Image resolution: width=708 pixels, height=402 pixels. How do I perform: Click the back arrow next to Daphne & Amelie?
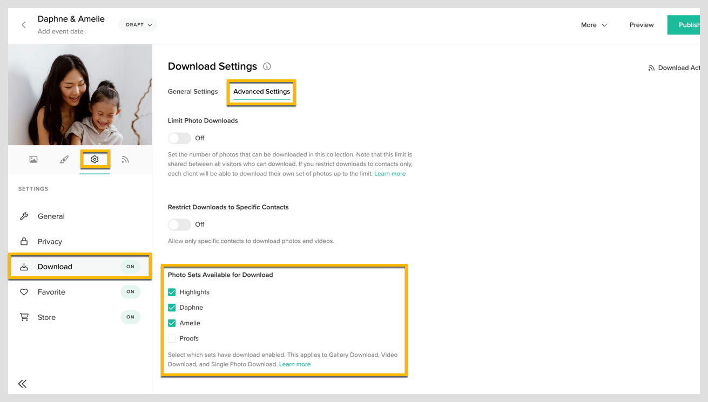point(23,25)
